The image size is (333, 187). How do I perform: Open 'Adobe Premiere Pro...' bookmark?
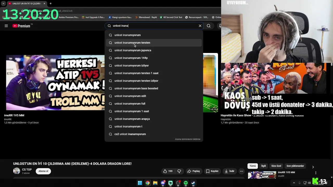coord(69,17)
